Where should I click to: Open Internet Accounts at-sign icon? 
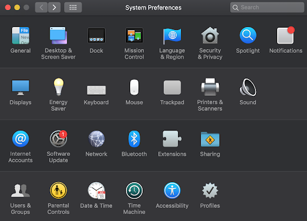coord(20,139)
